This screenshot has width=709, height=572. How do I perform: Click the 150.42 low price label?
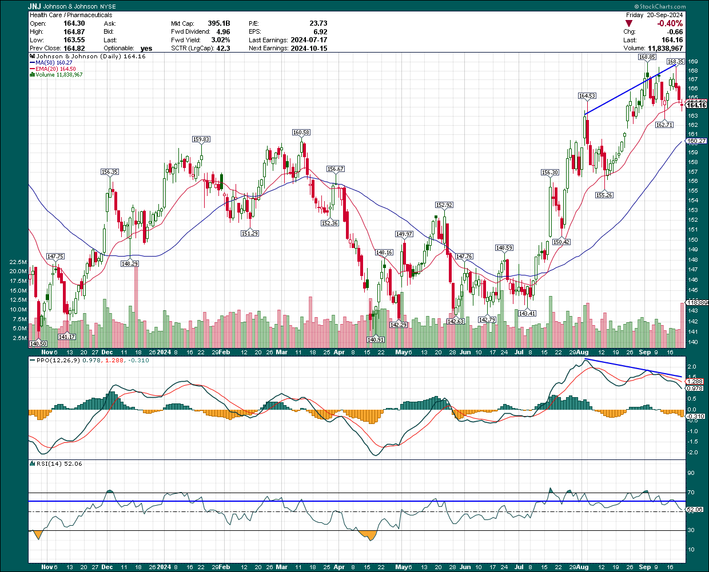(x=561, y=242)
